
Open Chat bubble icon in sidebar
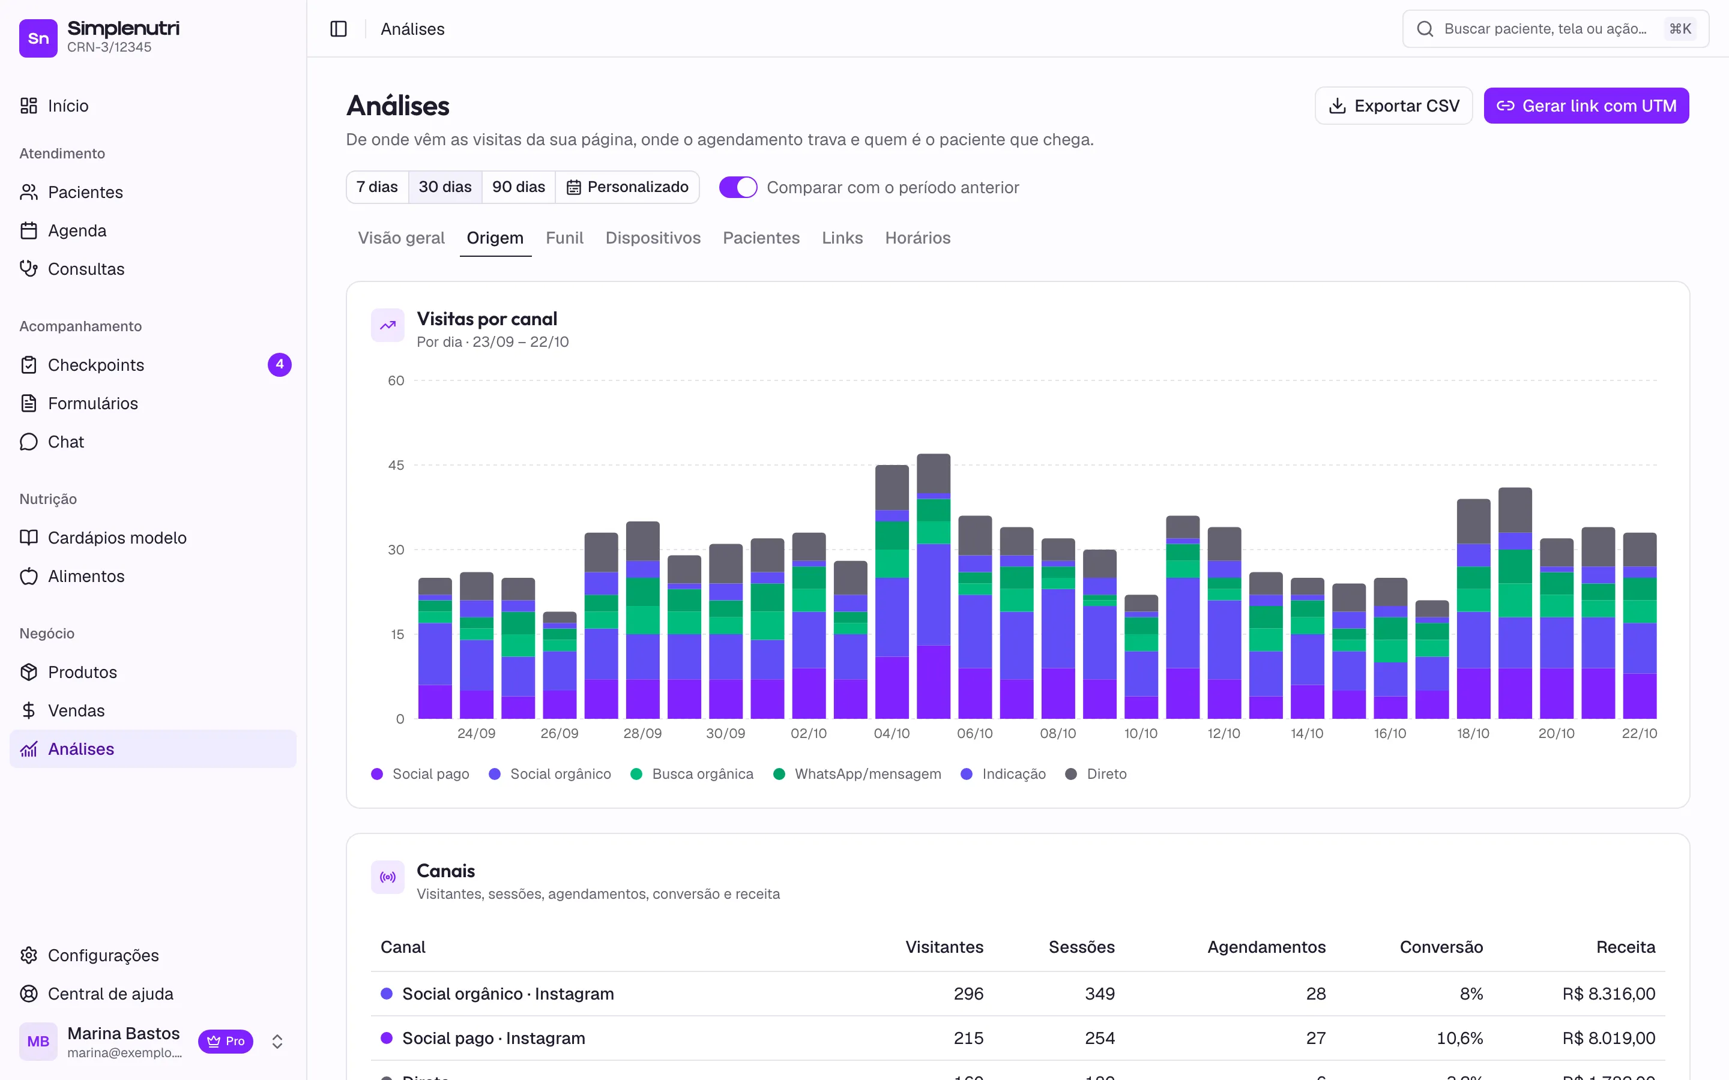click(29, 442)
